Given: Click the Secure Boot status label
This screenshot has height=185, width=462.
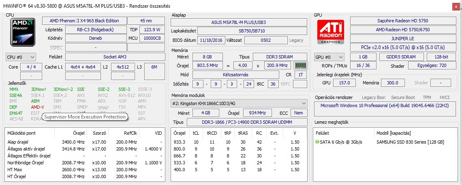Looking at the screenshot, I should [403, 97].
